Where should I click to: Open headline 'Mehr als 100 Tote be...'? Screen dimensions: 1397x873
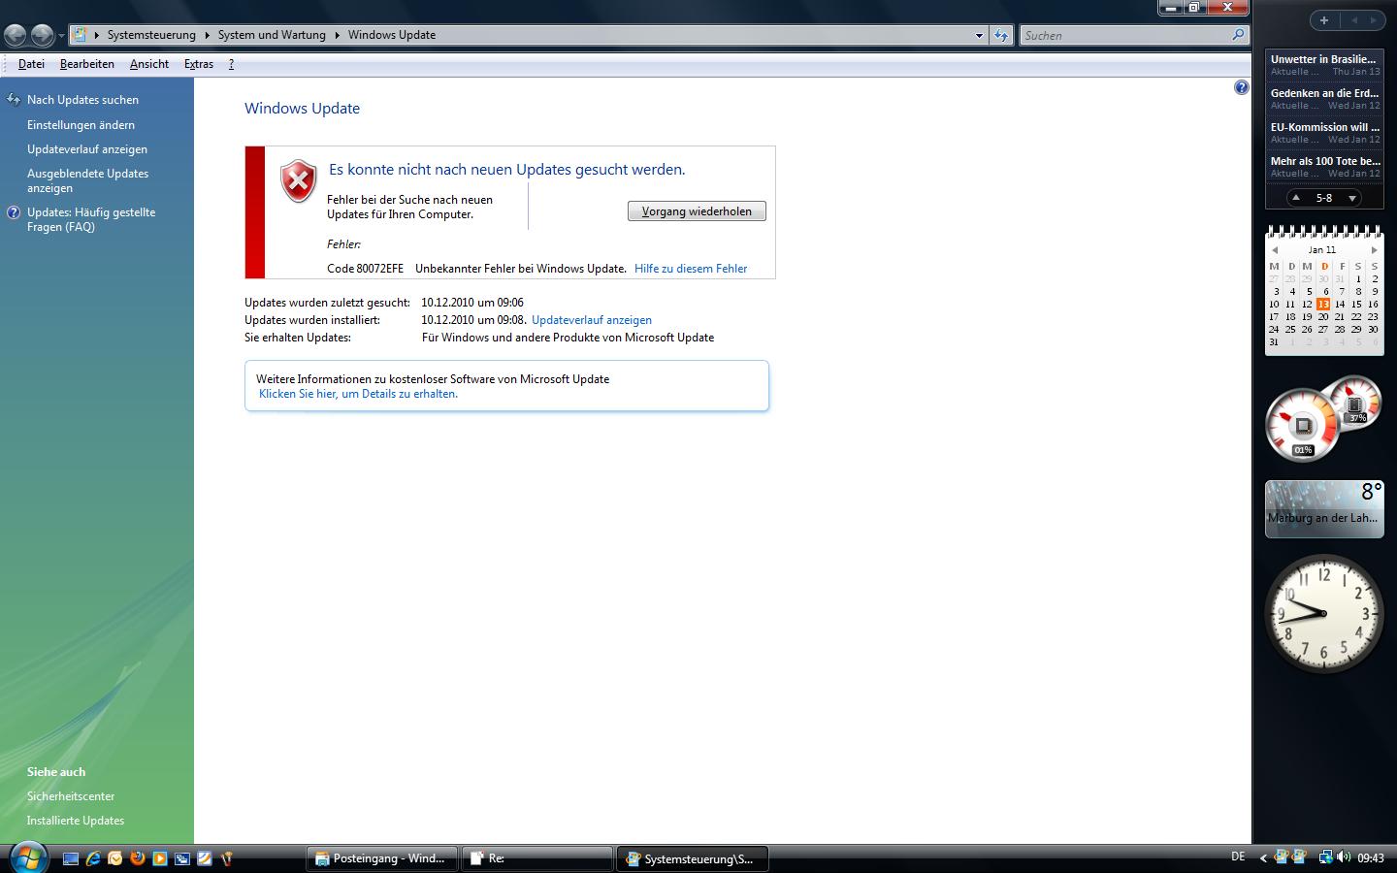tap(1324, 161)
